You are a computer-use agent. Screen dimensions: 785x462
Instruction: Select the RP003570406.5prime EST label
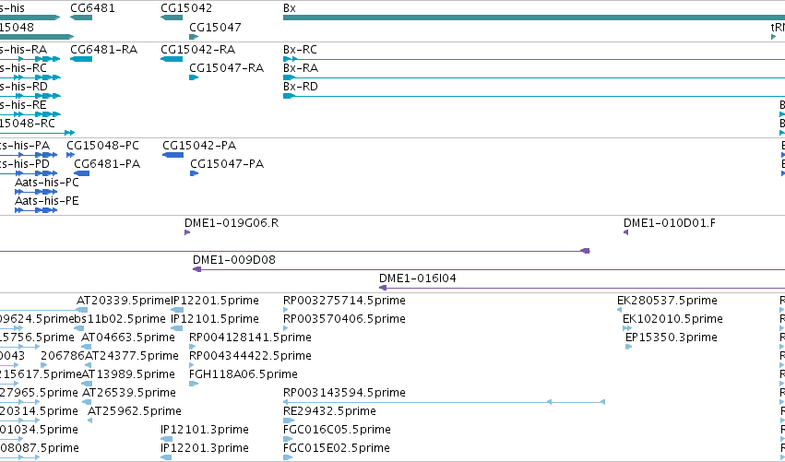click(x=344, y=319)
